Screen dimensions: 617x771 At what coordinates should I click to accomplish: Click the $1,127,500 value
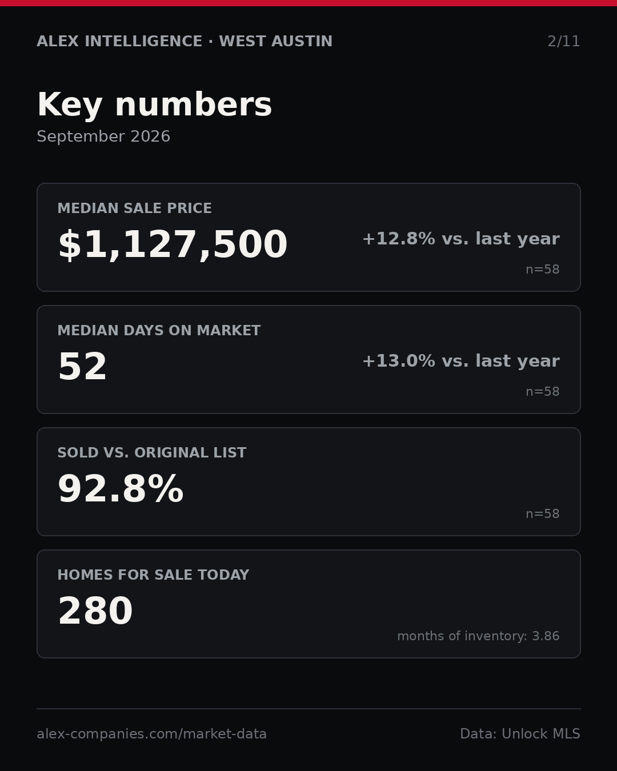(173, 245)
